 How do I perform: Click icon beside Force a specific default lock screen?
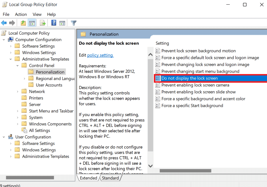point(158,58)
